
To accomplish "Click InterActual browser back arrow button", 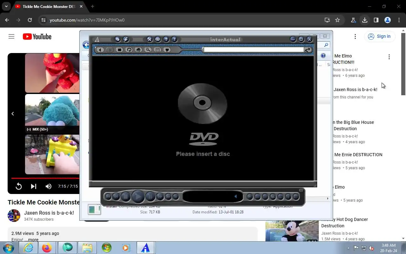I will 100,50.
